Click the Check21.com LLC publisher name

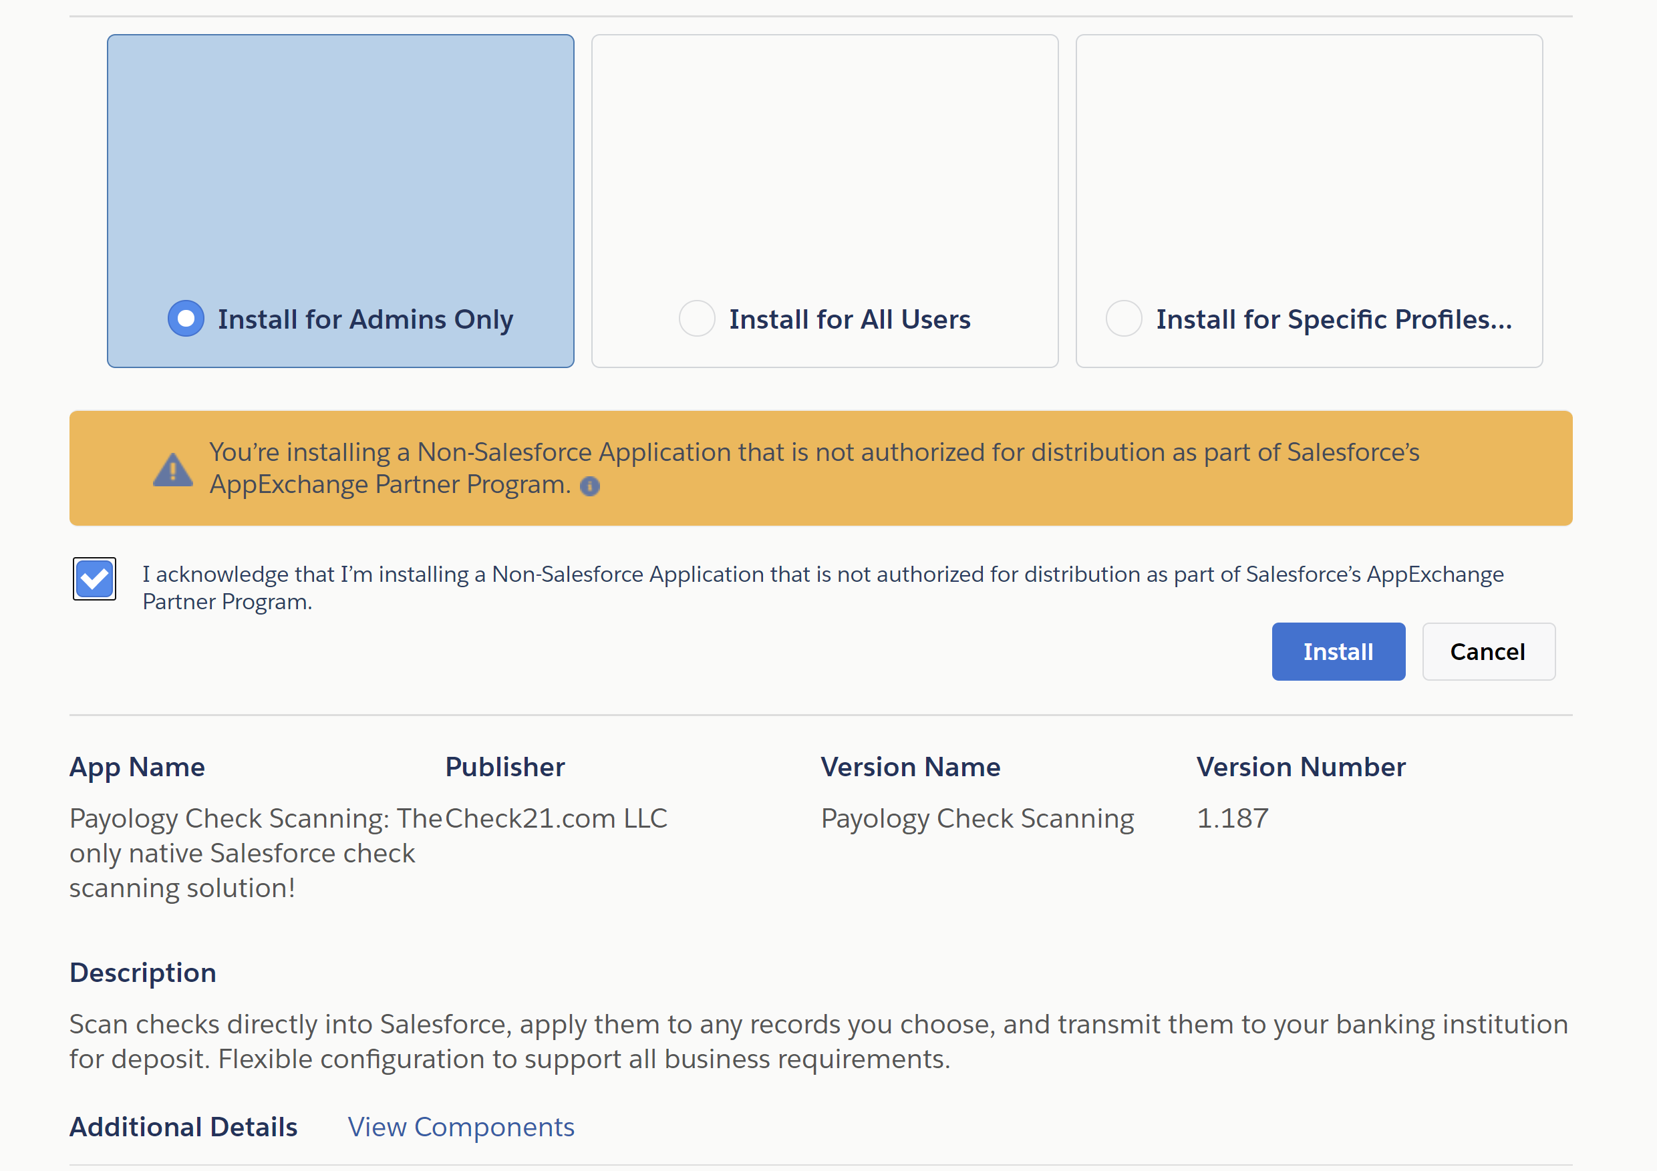click(x=557, y=818)
